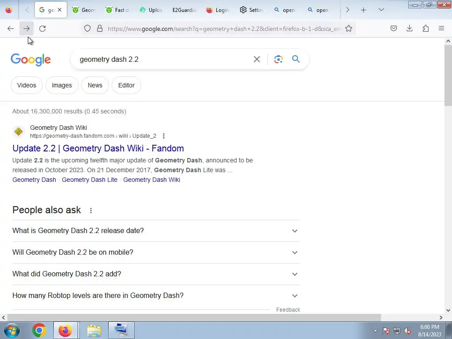Screen dimensions: 452x339
Task: Open the on-screen keyboard taskbar app
Action: tap(121, 330)
